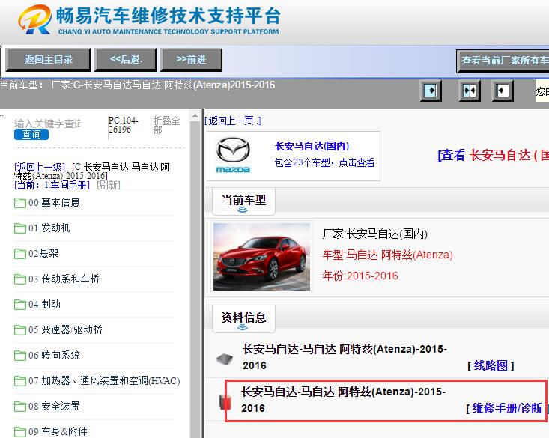Click left pane scrollbar up arrow
Viewport: 549px width, 438px height.
point(195,115)
